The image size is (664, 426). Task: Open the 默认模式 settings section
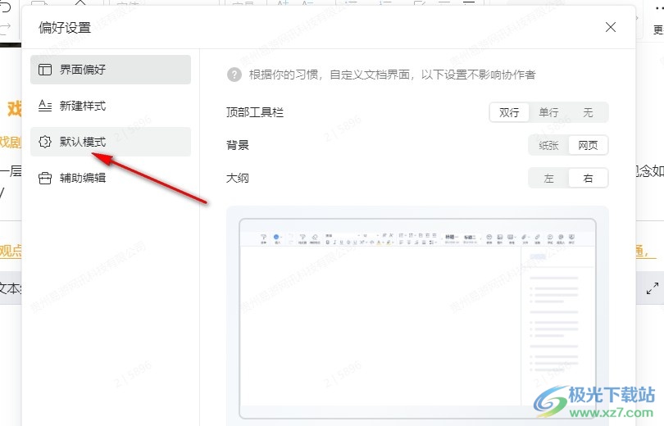pyautogui.click(x=111, y=142)
